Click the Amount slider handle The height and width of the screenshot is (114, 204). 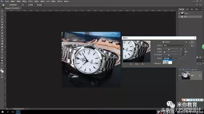pos(169,49)
